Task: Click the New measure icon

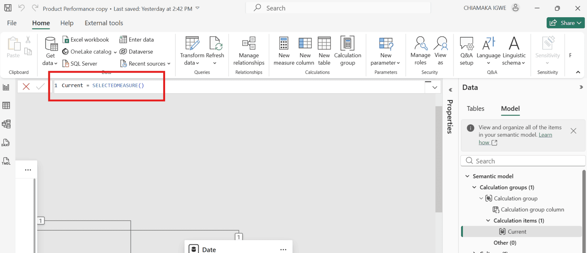Action: click(x=284, y=44)
